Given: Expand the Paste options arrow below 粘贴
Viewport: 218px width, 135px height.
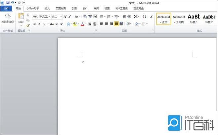Looking at the screenshot, I should [x=21, y=26].
